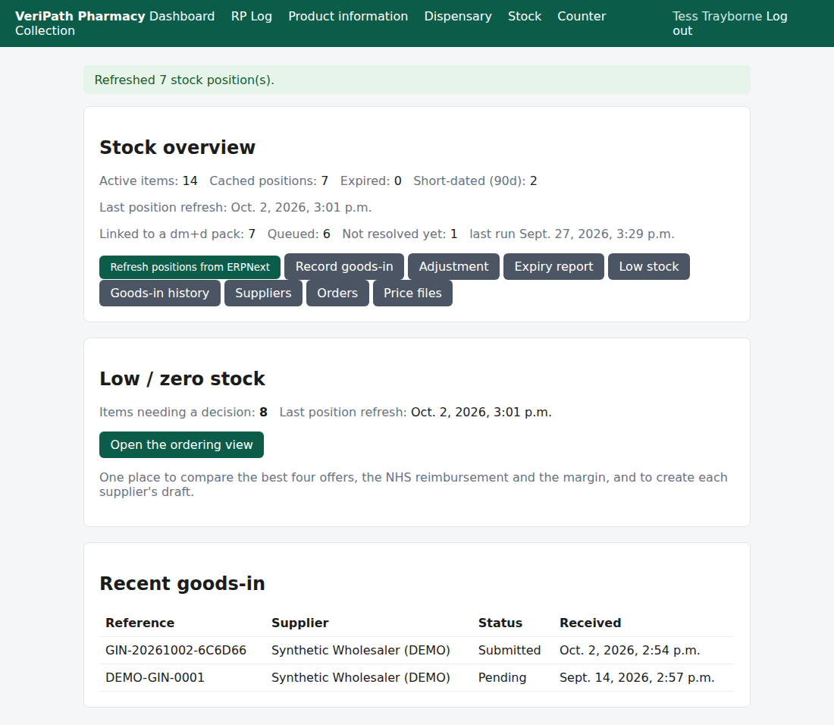Navigate to Dispensary
The height and width of the screenshot is (725, 834).
coord(458,17)
